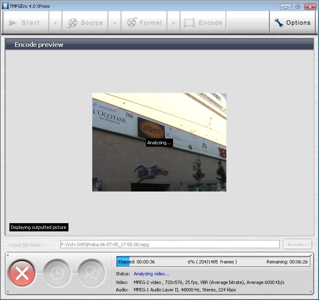The image size is (319, 300).
Task: Click the play triangle icon on Start
Action: [x=13, y=23]
